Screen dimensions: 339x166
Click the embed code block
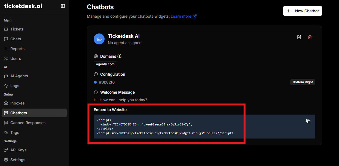pos(204,127)
